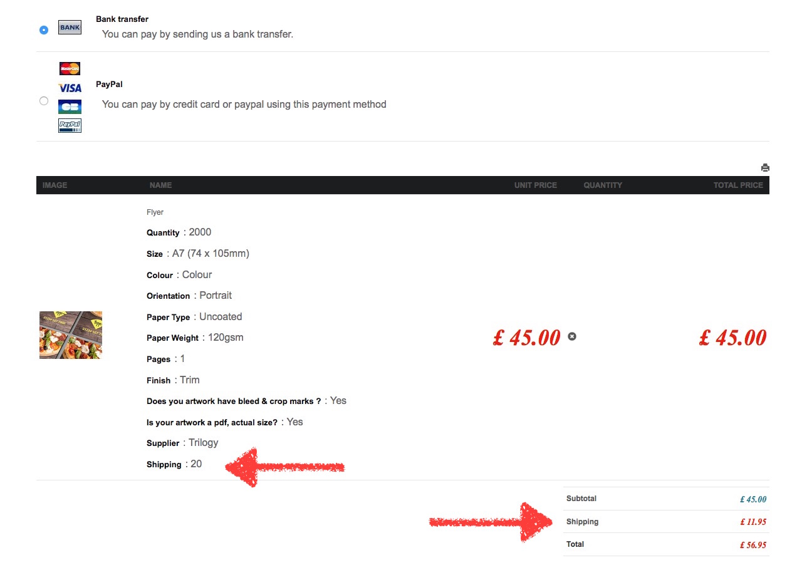797x570 pixels.
Task: Click the Total Price column header
Action: pyautogui.click(x=737, y=185)
